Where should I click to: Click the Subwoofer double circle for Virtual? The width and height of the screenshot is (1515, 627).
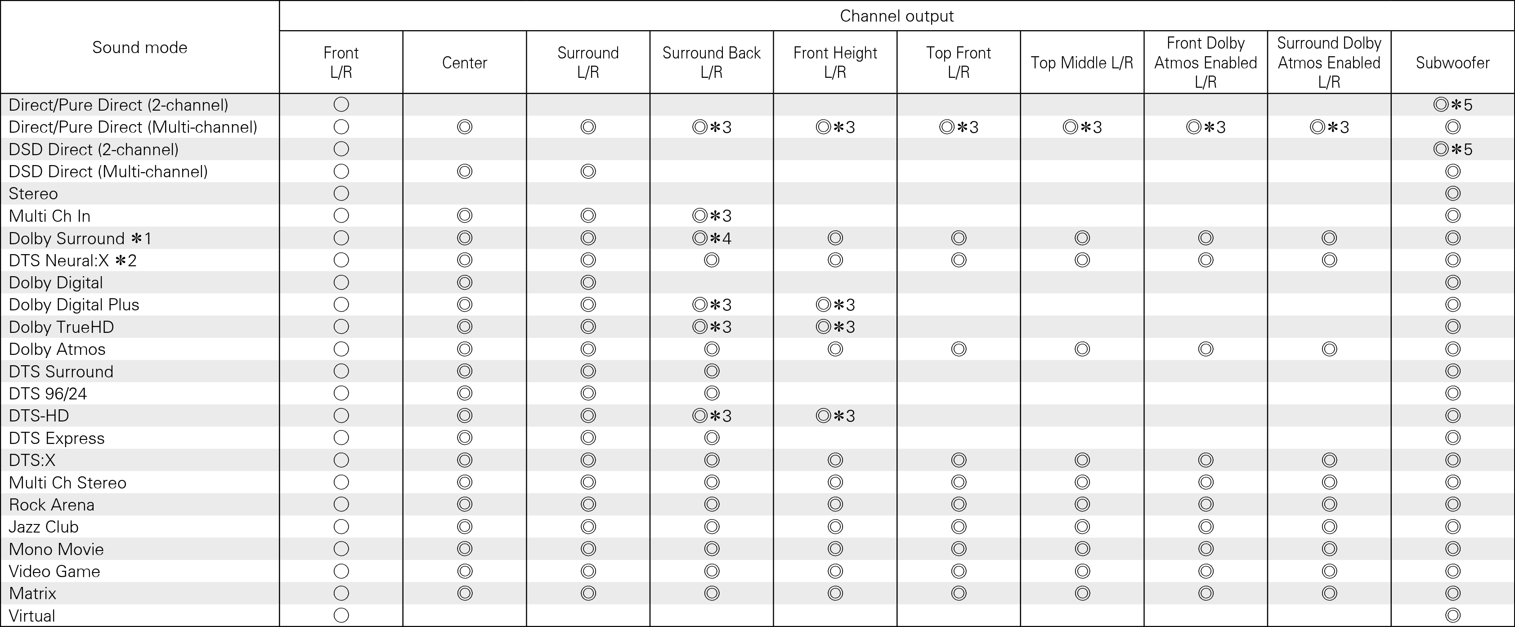click(x=1452, y=615)
